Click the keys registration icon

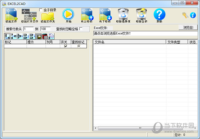pyautogui.click(x=185, y=15)
